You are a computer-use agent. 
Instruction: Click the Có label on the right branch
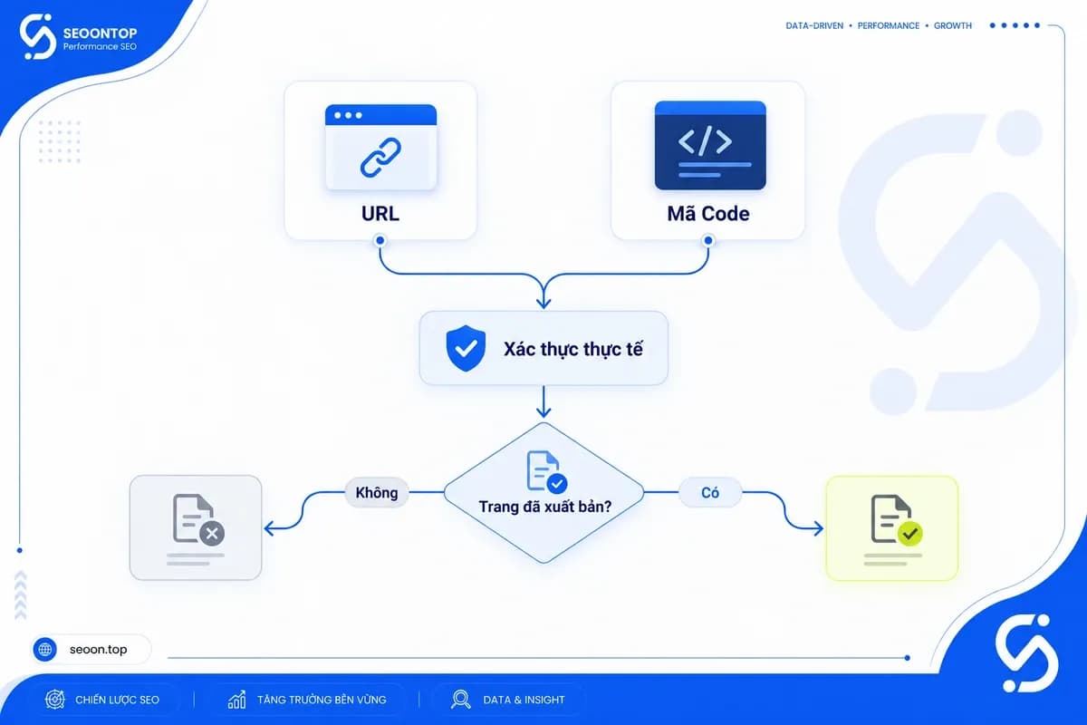coord(710,493)
